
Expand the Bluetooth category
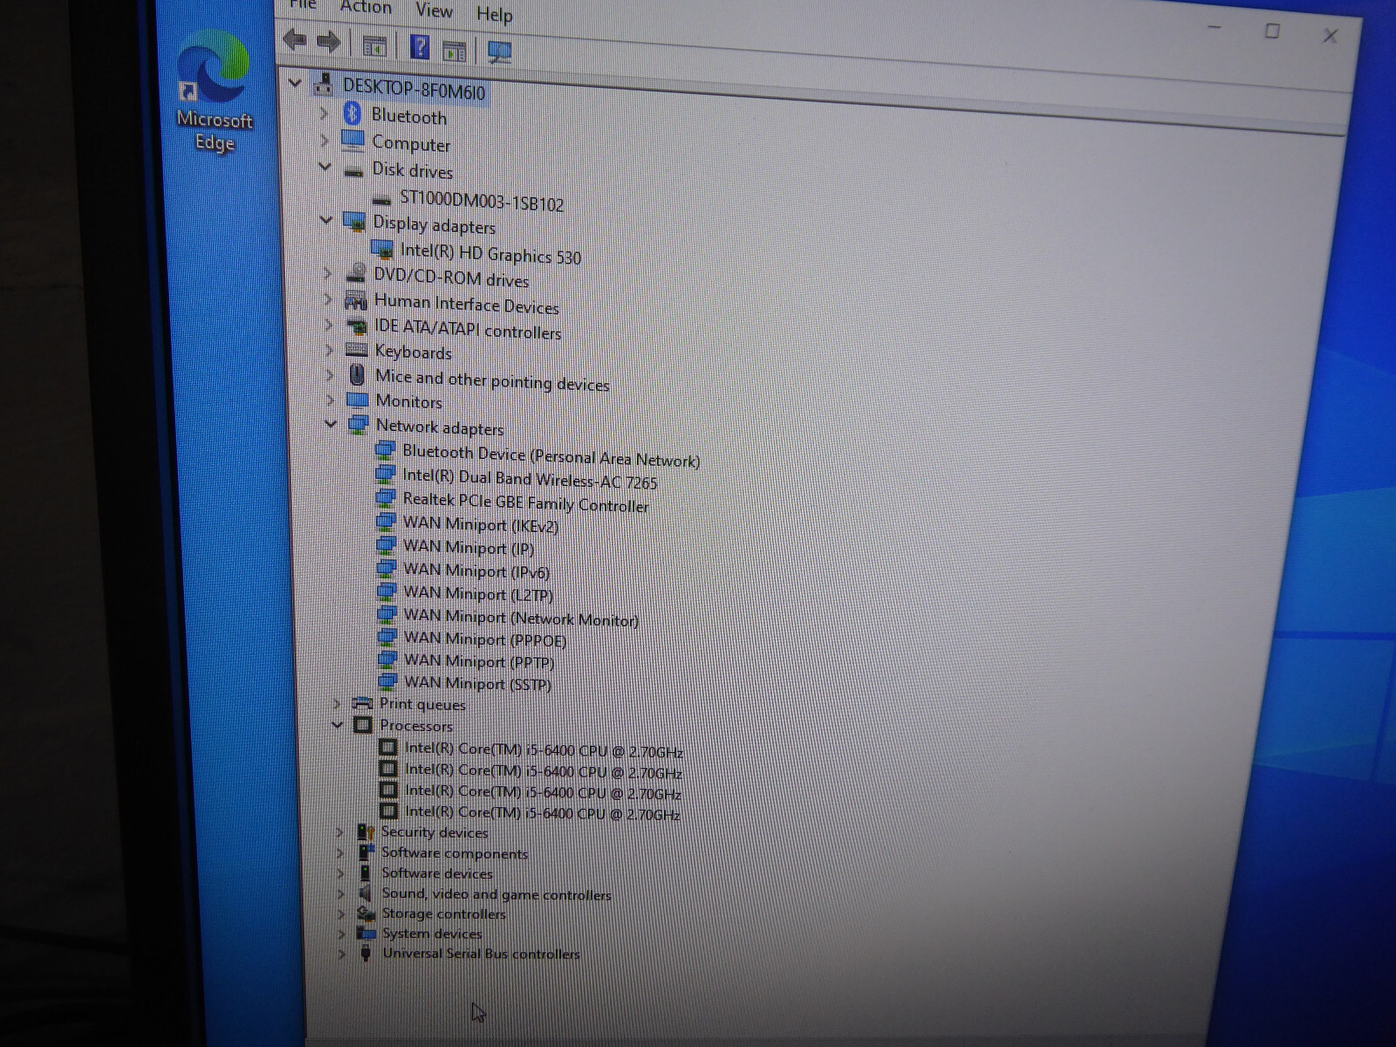(324, 113)
